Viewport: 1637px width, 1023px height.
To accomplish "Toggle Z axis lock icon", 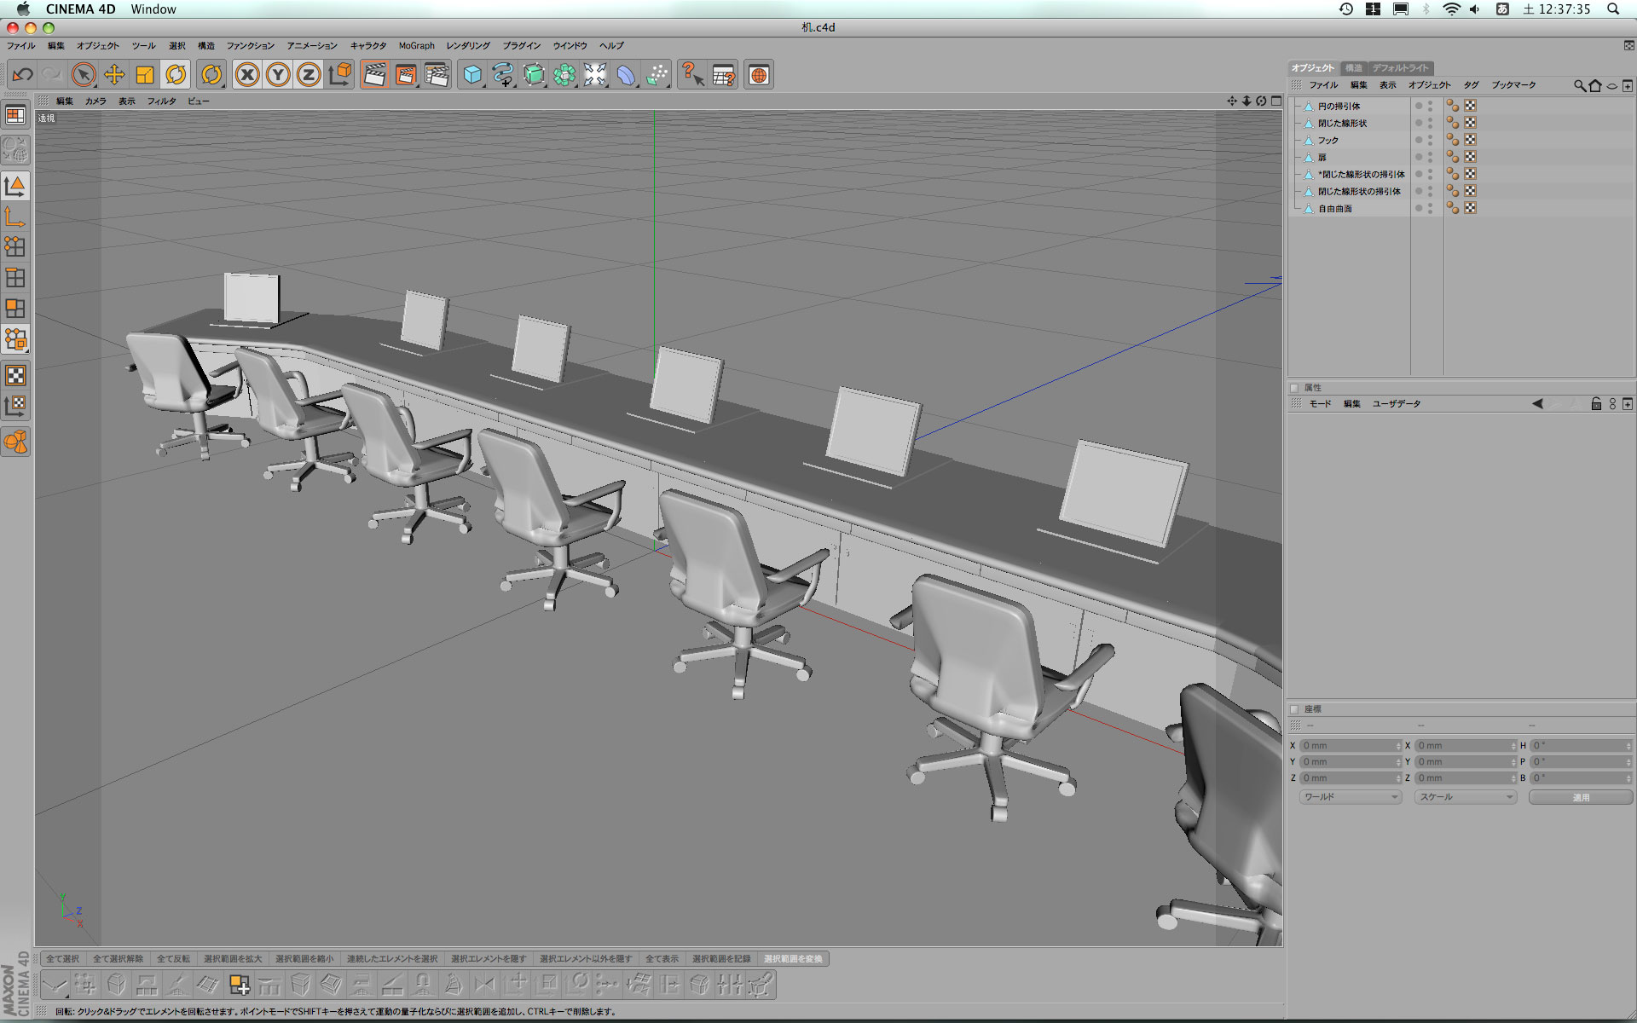I will pyautogui.click(x=309, y=75).
